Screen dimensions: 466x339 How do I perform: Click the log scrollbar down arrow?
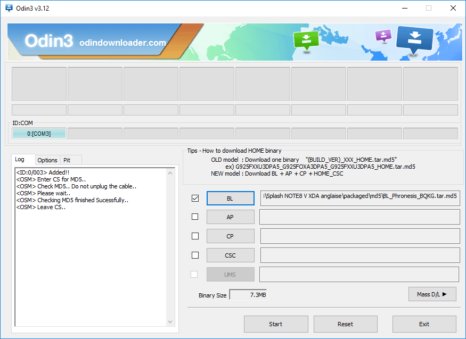point(170,322)
